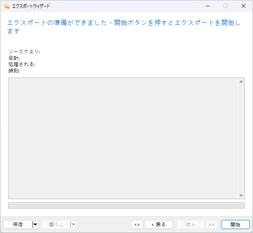Click the 保存 button
Image resolution: width=253 pixels, height=233 pixels.
18,224
